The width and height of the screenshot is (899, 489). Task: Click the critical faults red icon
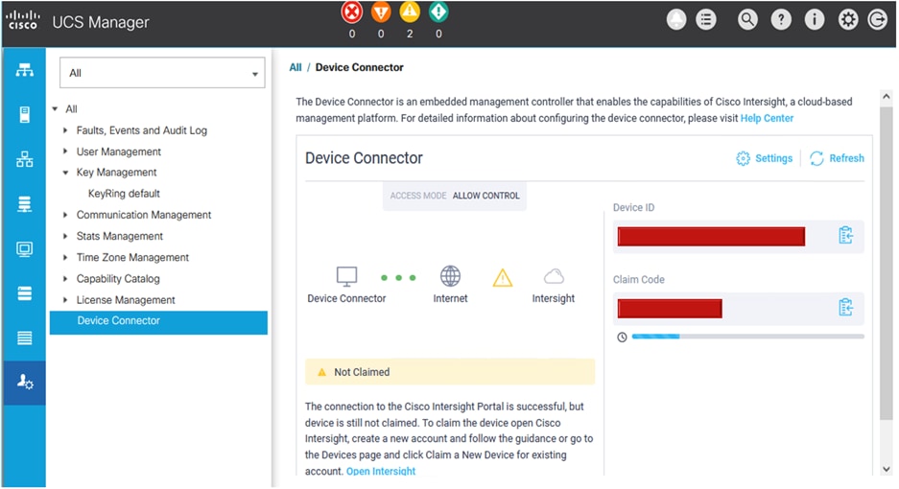pyautogui.click(x=351, y=12)
